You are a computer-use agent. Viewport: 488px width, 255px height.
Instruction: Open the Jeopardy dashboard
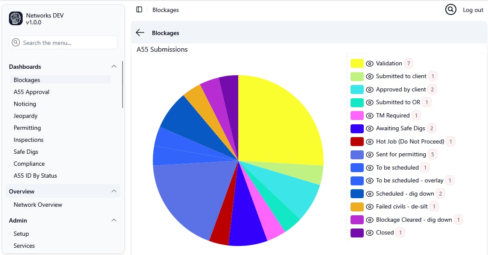[x=26, y=115]
